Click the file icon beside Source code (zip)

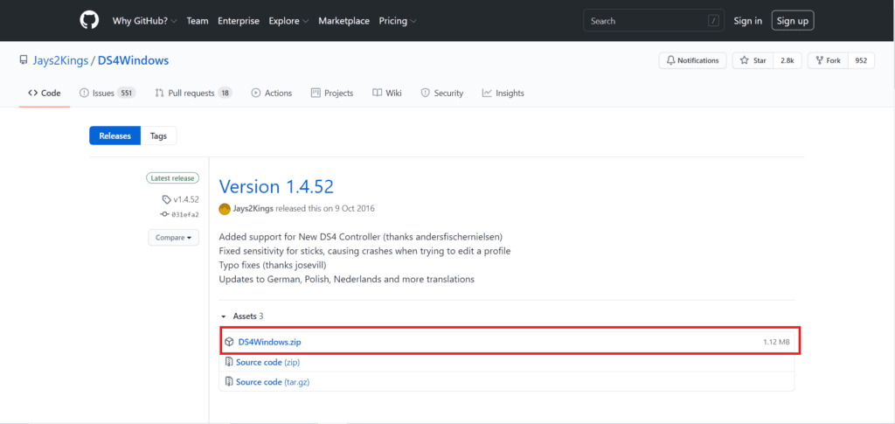pyautogui.click(x=229, y=363)
